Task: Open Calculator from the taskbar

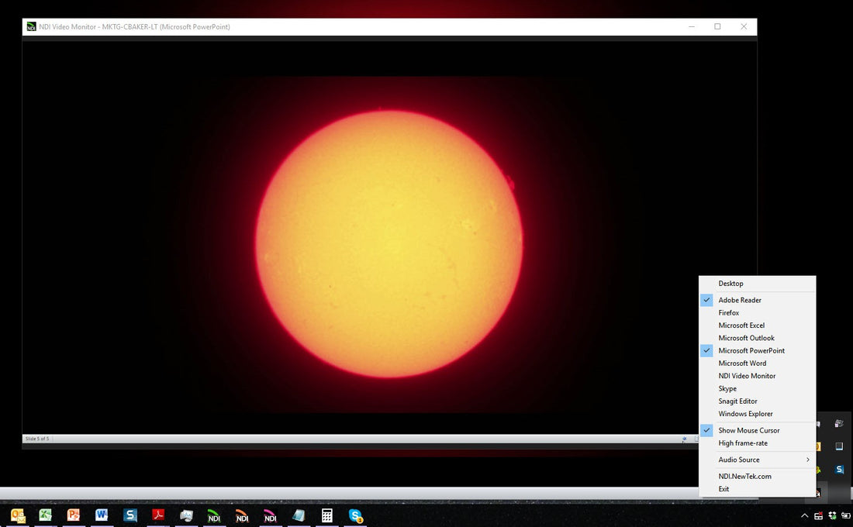Action: 327,515
